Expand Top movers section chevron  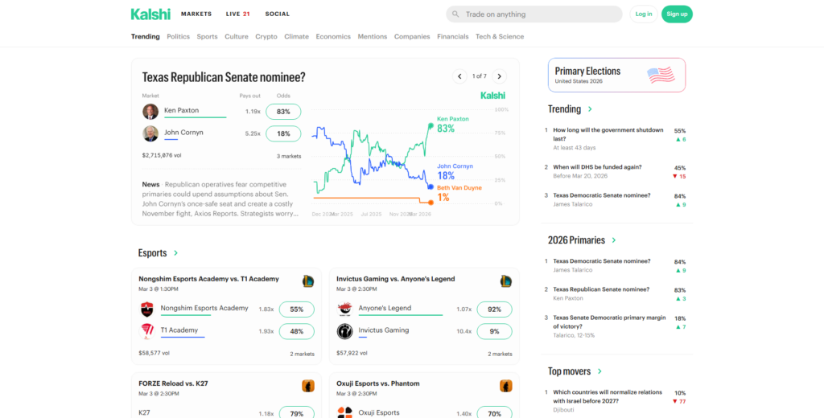click(x=599, y=371)
